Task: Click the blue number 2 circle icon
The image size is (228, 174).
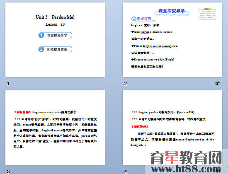Action: pyautogui.click(x=41, y=49)
